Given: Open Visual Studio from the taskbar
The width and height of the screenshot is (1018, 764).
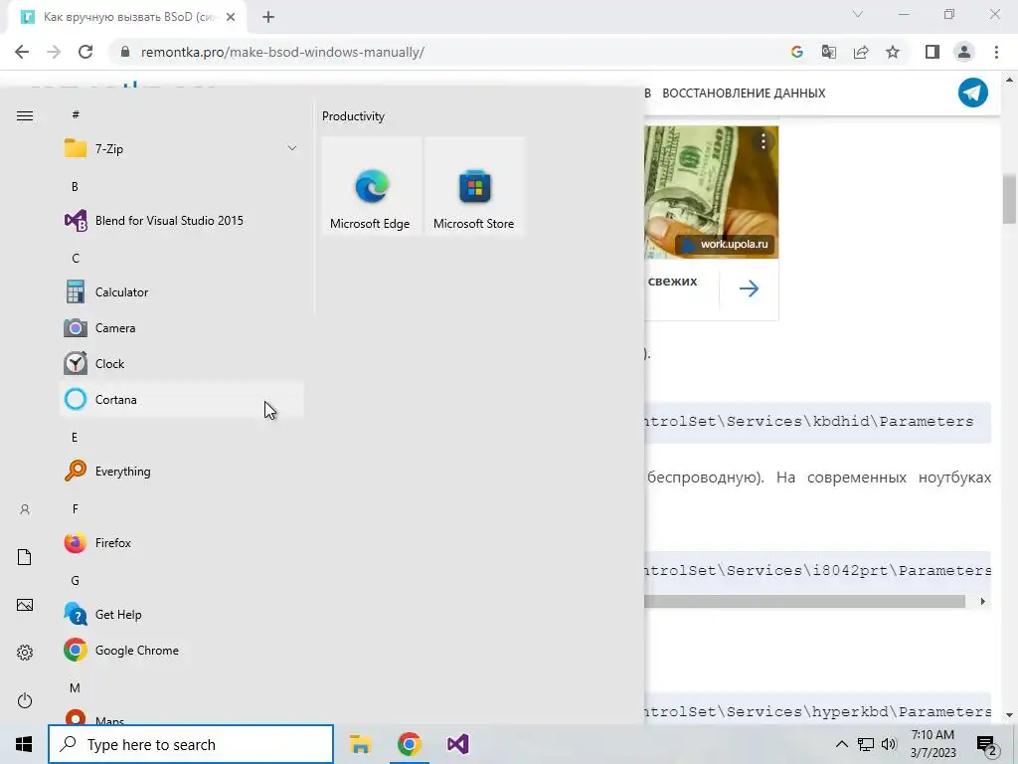Looking at the screenshot, I should pyautogui.click(x=457, y=744).
